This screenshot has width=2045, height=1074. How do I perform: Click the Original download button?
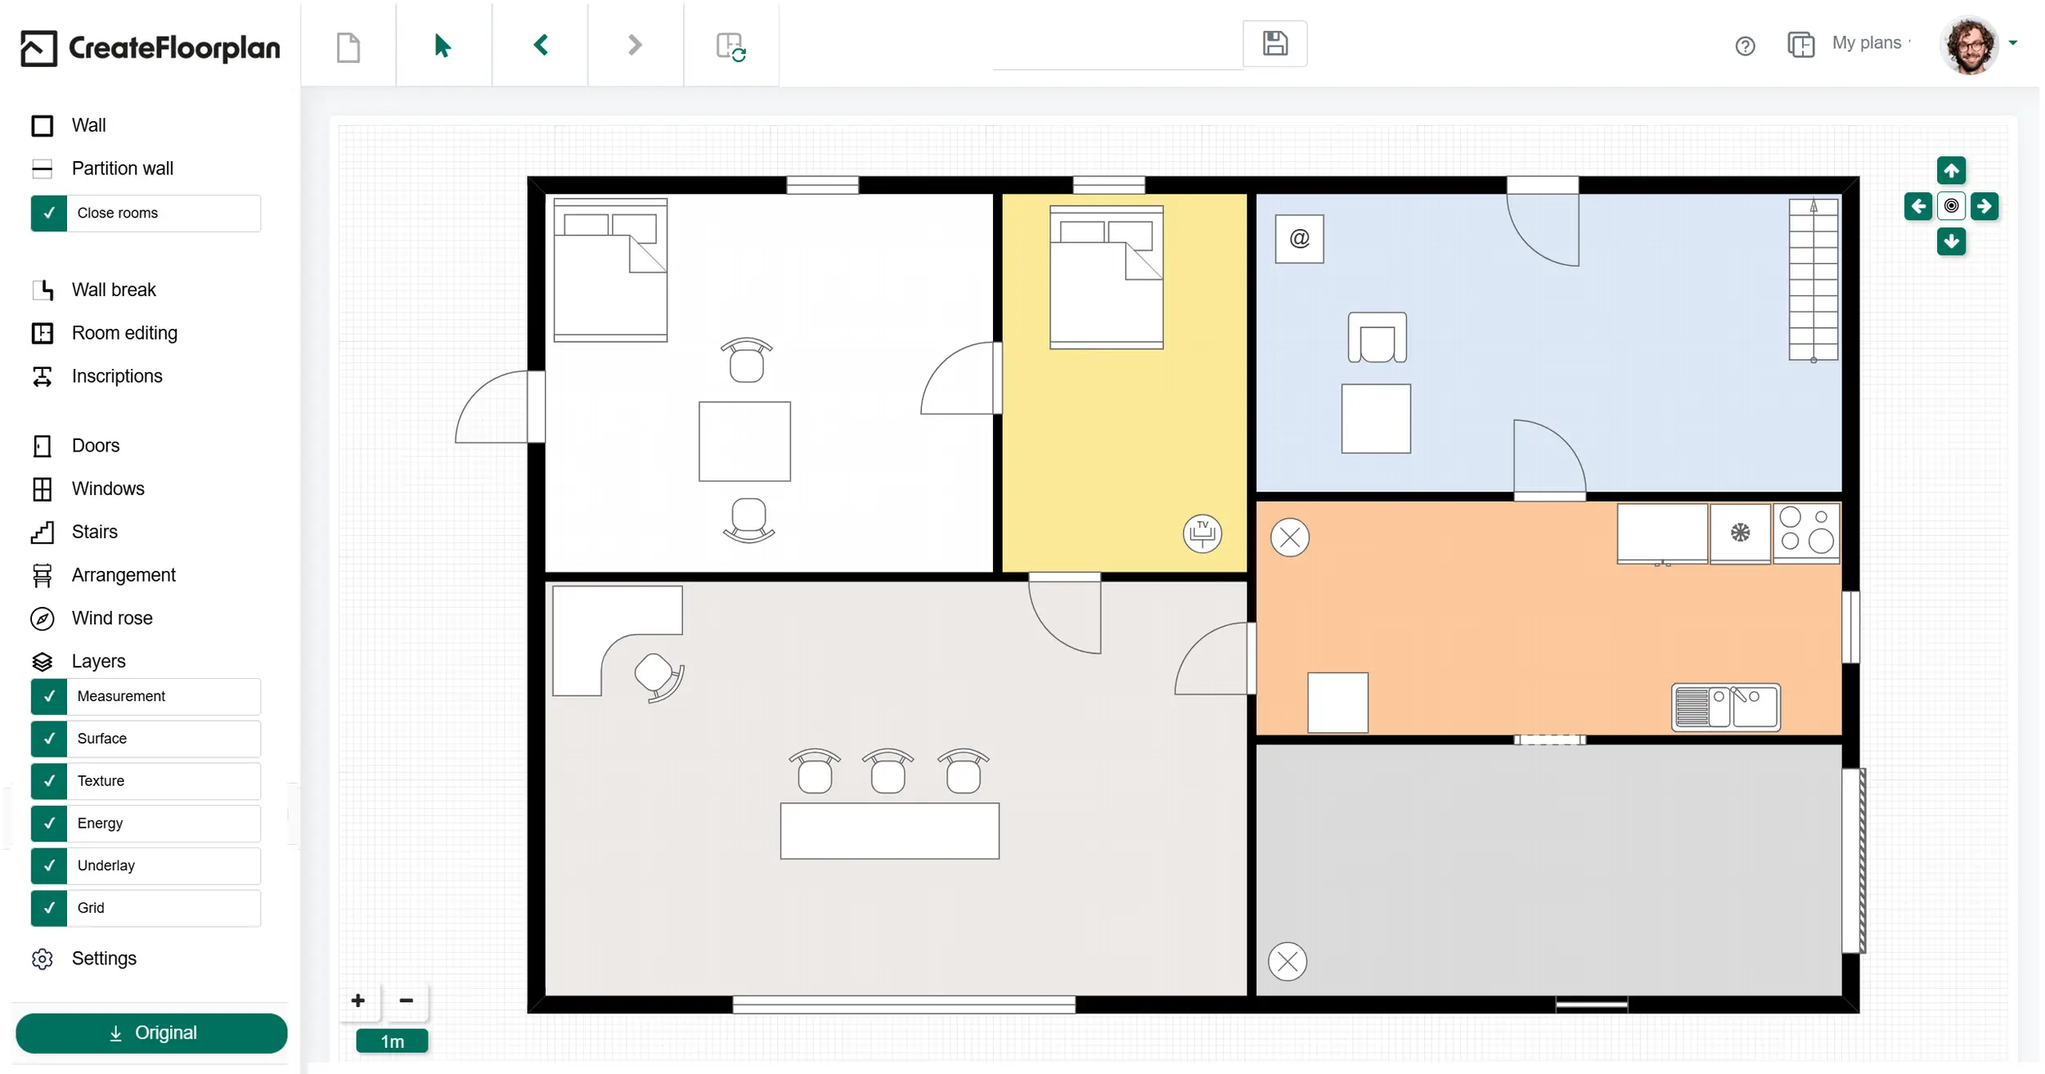[x=151, y=1033]
